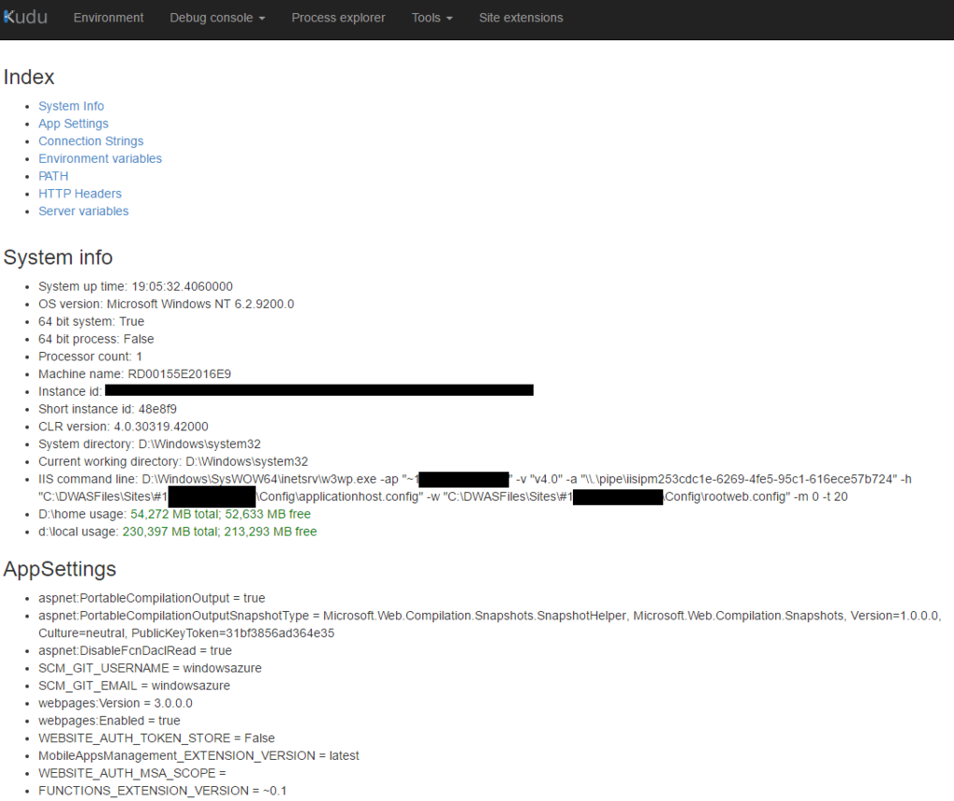Click SCM_GIT_EMAIL = windowsazure setting
Screen dimensions: 954x801
tap(134, 686)
